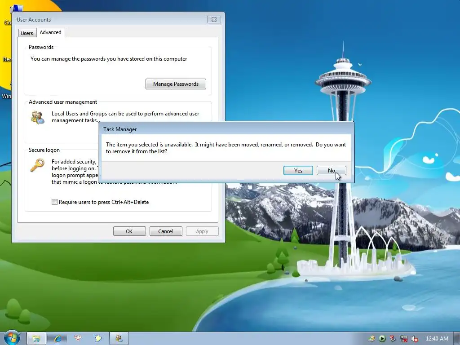Click the red network-diagram taskbar icon
Screen dimensions: 460x345
[x=78, y=338]
